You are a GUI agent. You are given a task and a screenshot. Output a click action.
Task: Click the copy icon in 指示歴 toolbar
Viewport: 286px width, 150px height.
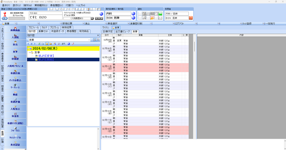(43, 44)
